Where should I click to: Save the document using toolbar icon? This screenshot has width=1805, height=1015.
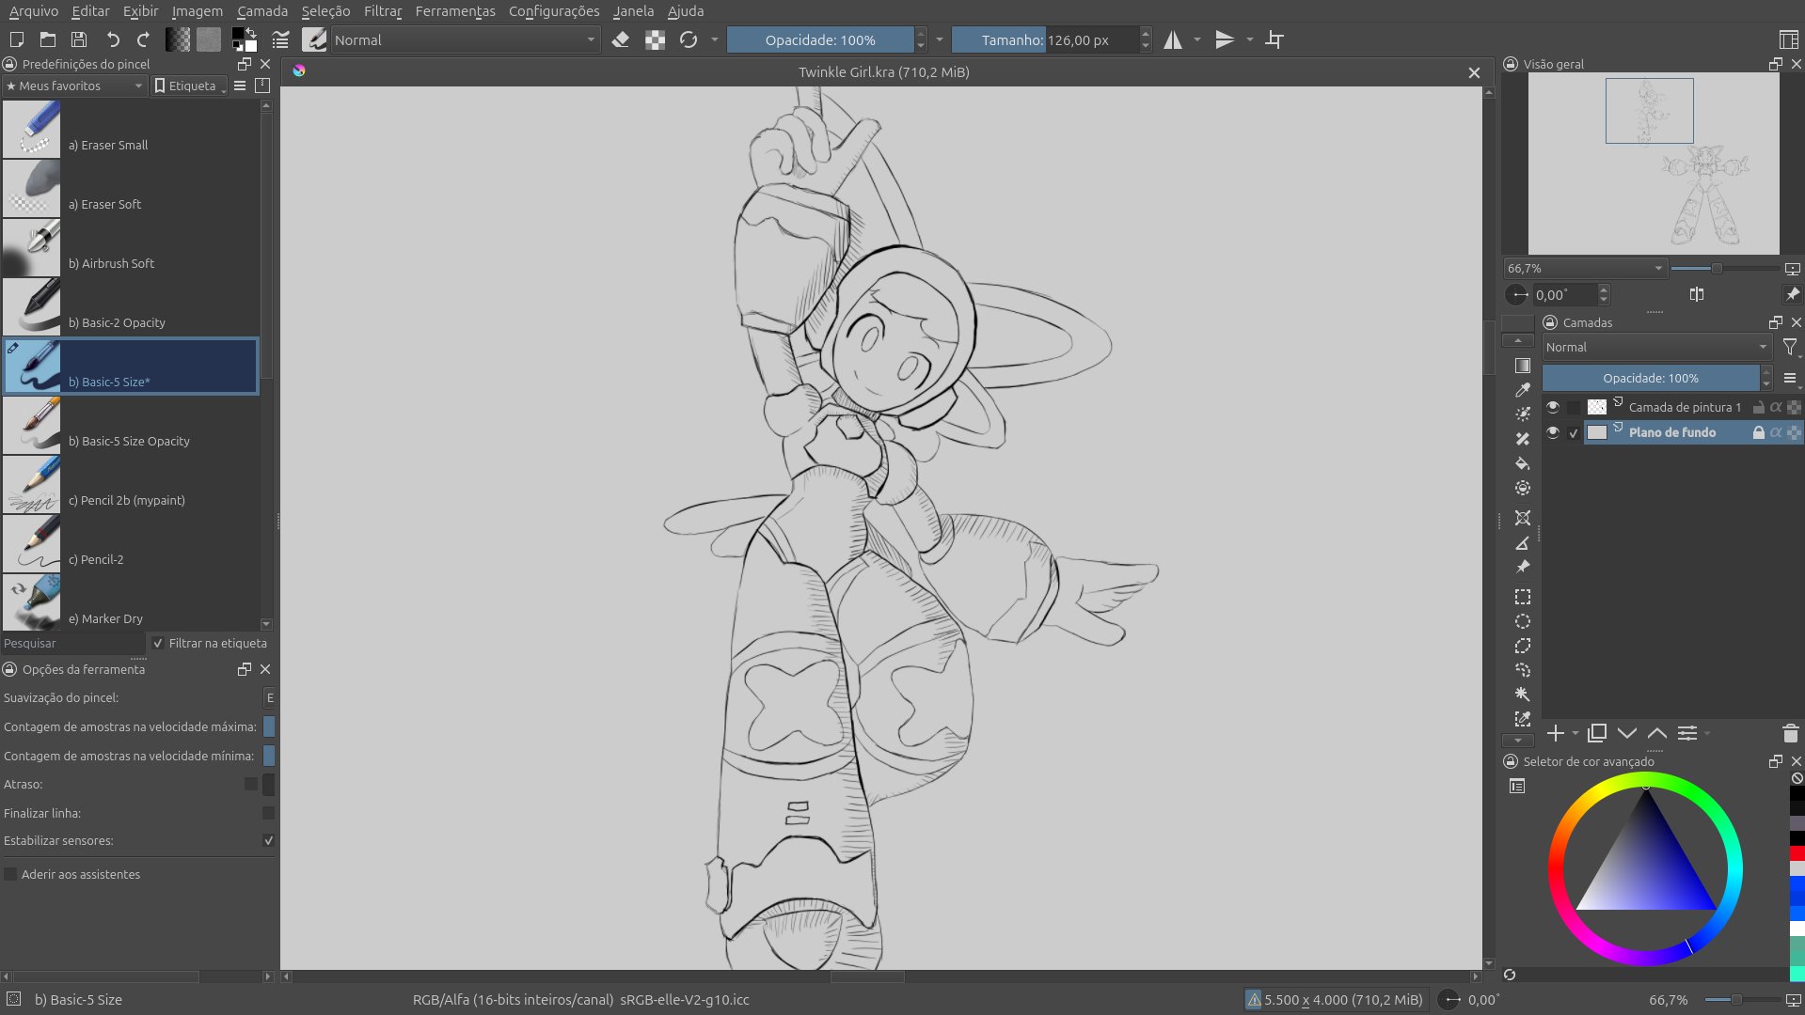pos(79,39)
